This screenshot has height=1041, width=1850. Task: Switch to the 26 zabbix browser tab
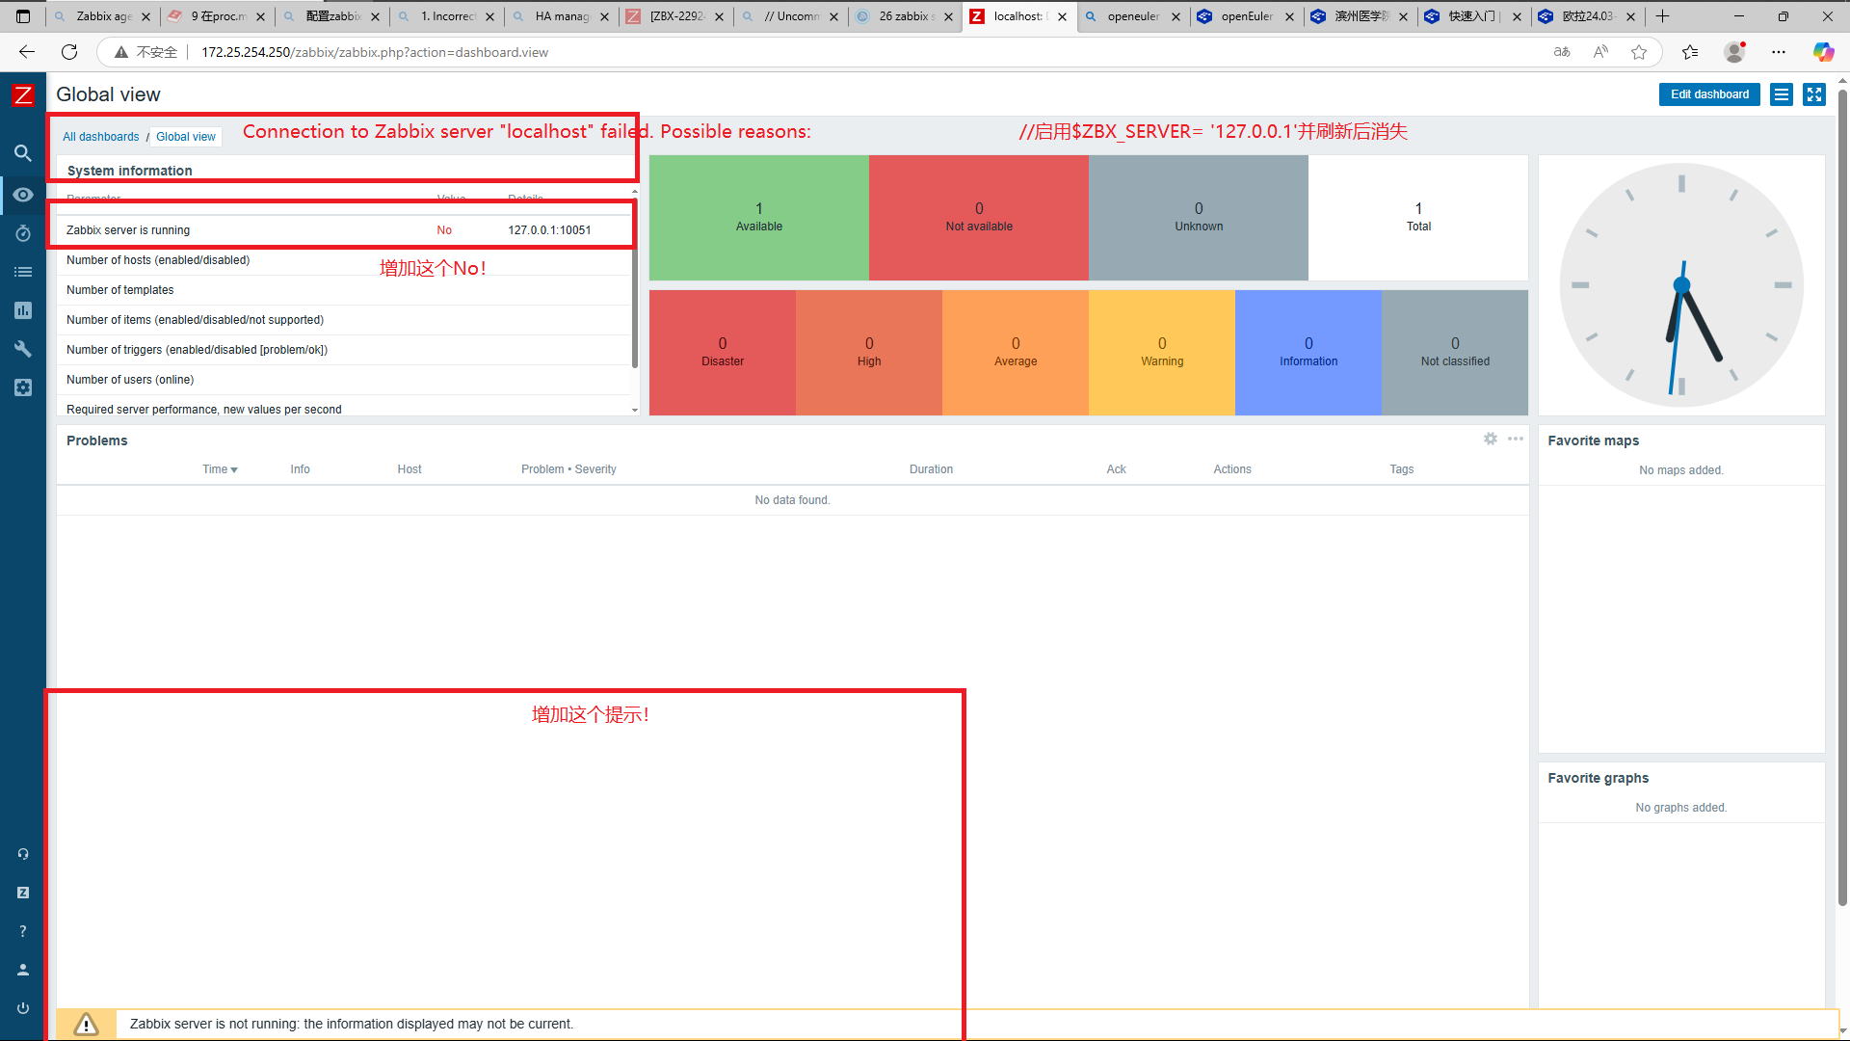pos(905,16)
